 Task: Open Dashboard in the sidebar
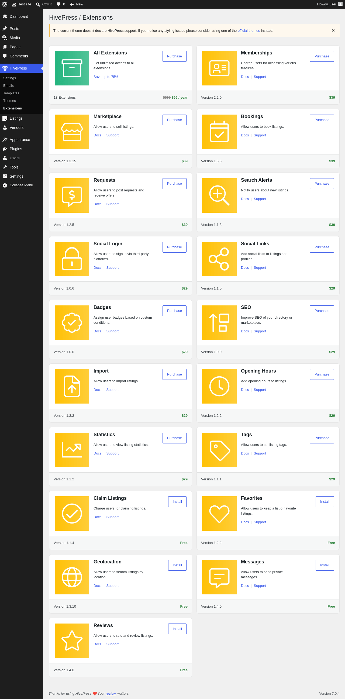tap(21, 16)
